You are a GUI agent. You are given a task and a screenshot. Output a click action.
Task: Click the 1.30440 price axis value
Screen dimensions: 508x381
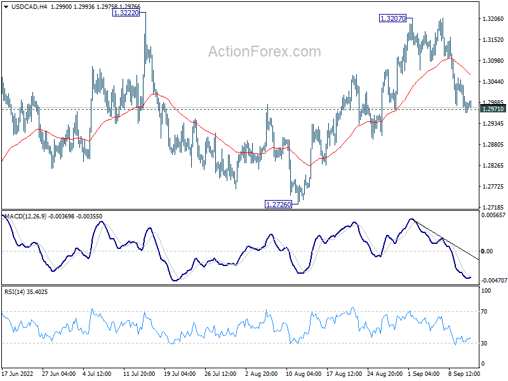[x=493, y=82]
